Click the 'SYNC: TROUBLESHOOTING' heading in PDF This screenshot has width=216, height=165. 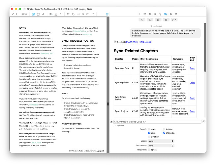click(78, 41)
